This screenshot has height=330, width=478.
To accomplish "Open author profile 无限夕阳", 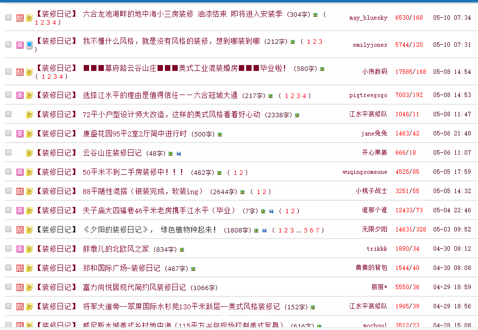I will click(x=374, y=230).
